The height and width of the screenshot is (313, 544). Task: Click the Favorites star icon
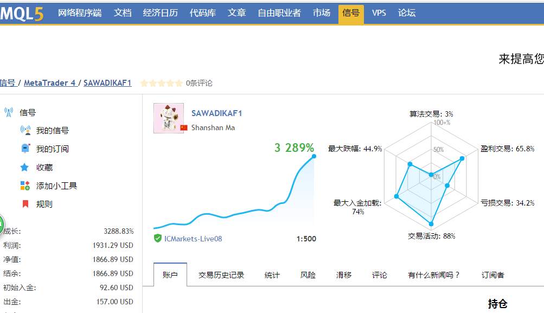(24, 167)
